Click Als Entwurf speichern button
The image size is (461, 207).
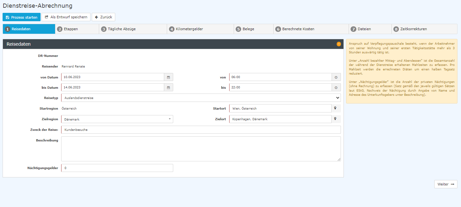[66, 17]
